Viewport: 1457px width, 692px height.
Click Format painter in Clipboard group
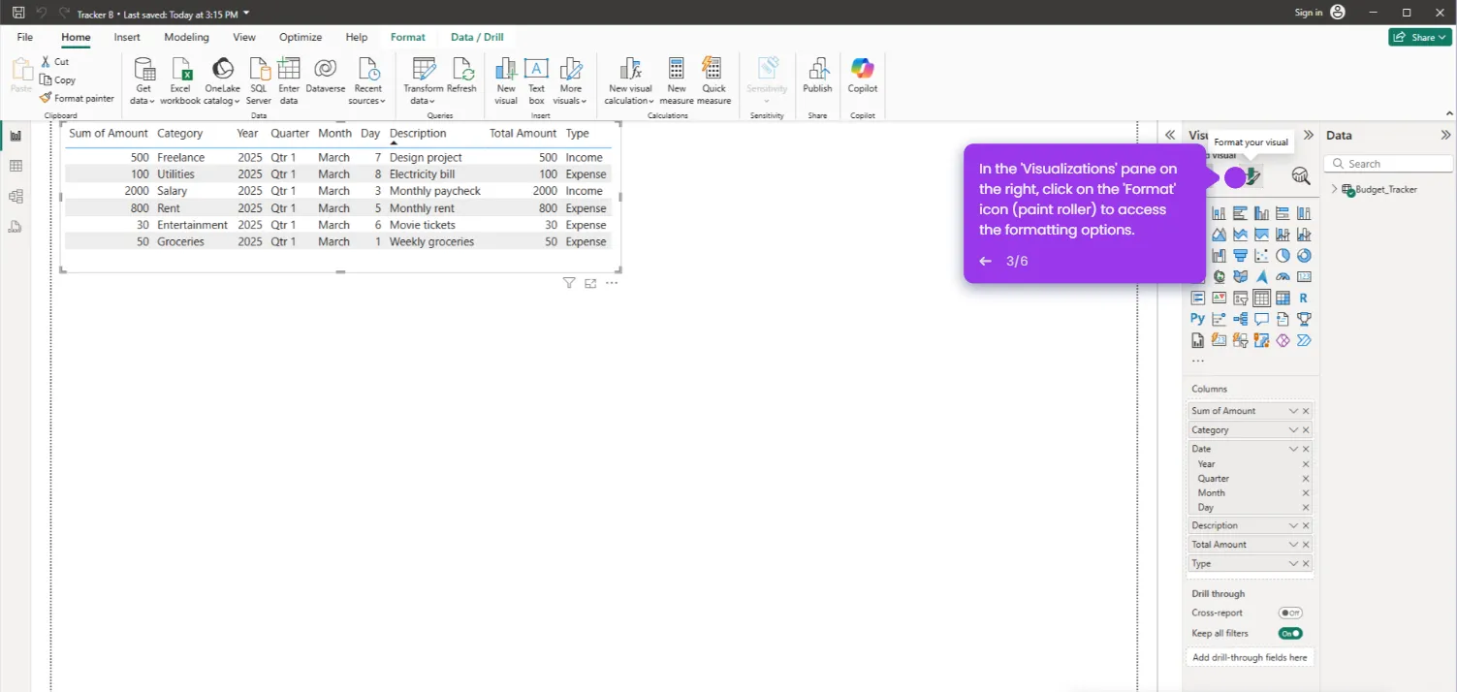click(x=77, y=98)
